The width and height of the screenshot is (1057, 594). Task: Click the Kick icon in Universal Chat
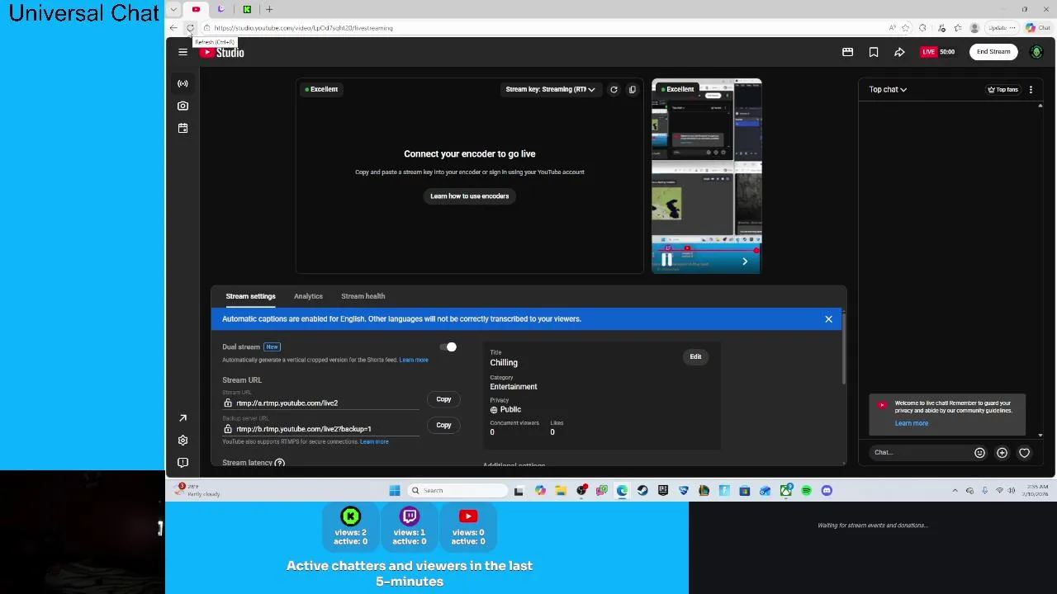pos(351,516)
